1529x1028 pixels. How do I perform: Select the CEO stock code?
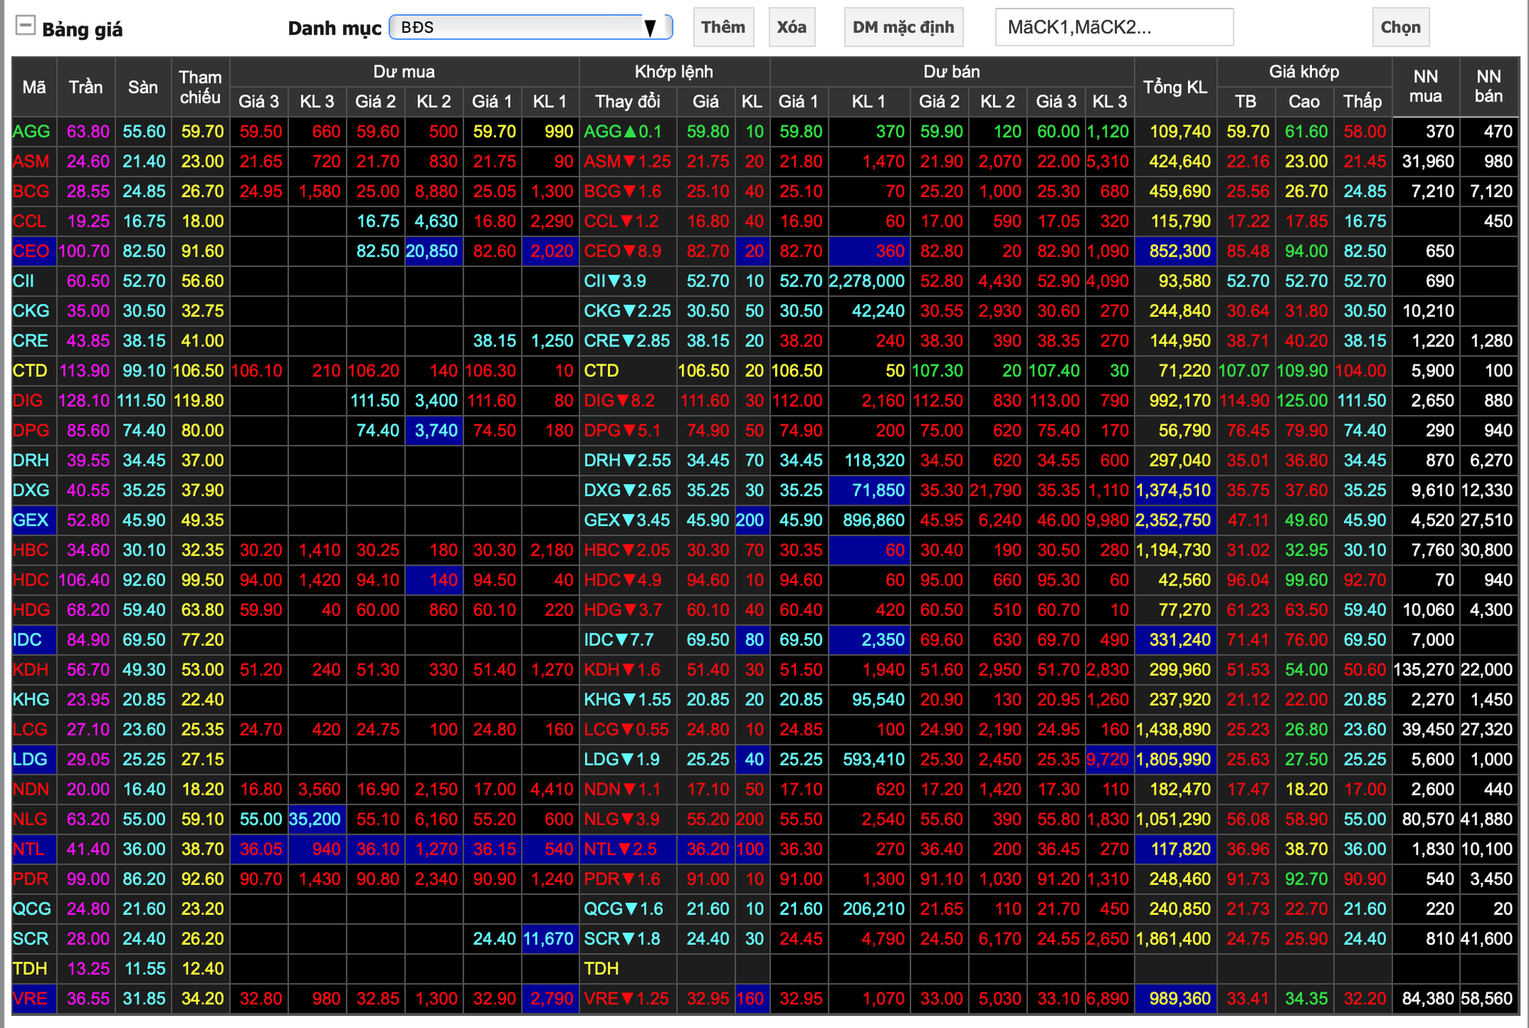pos(31,251)
